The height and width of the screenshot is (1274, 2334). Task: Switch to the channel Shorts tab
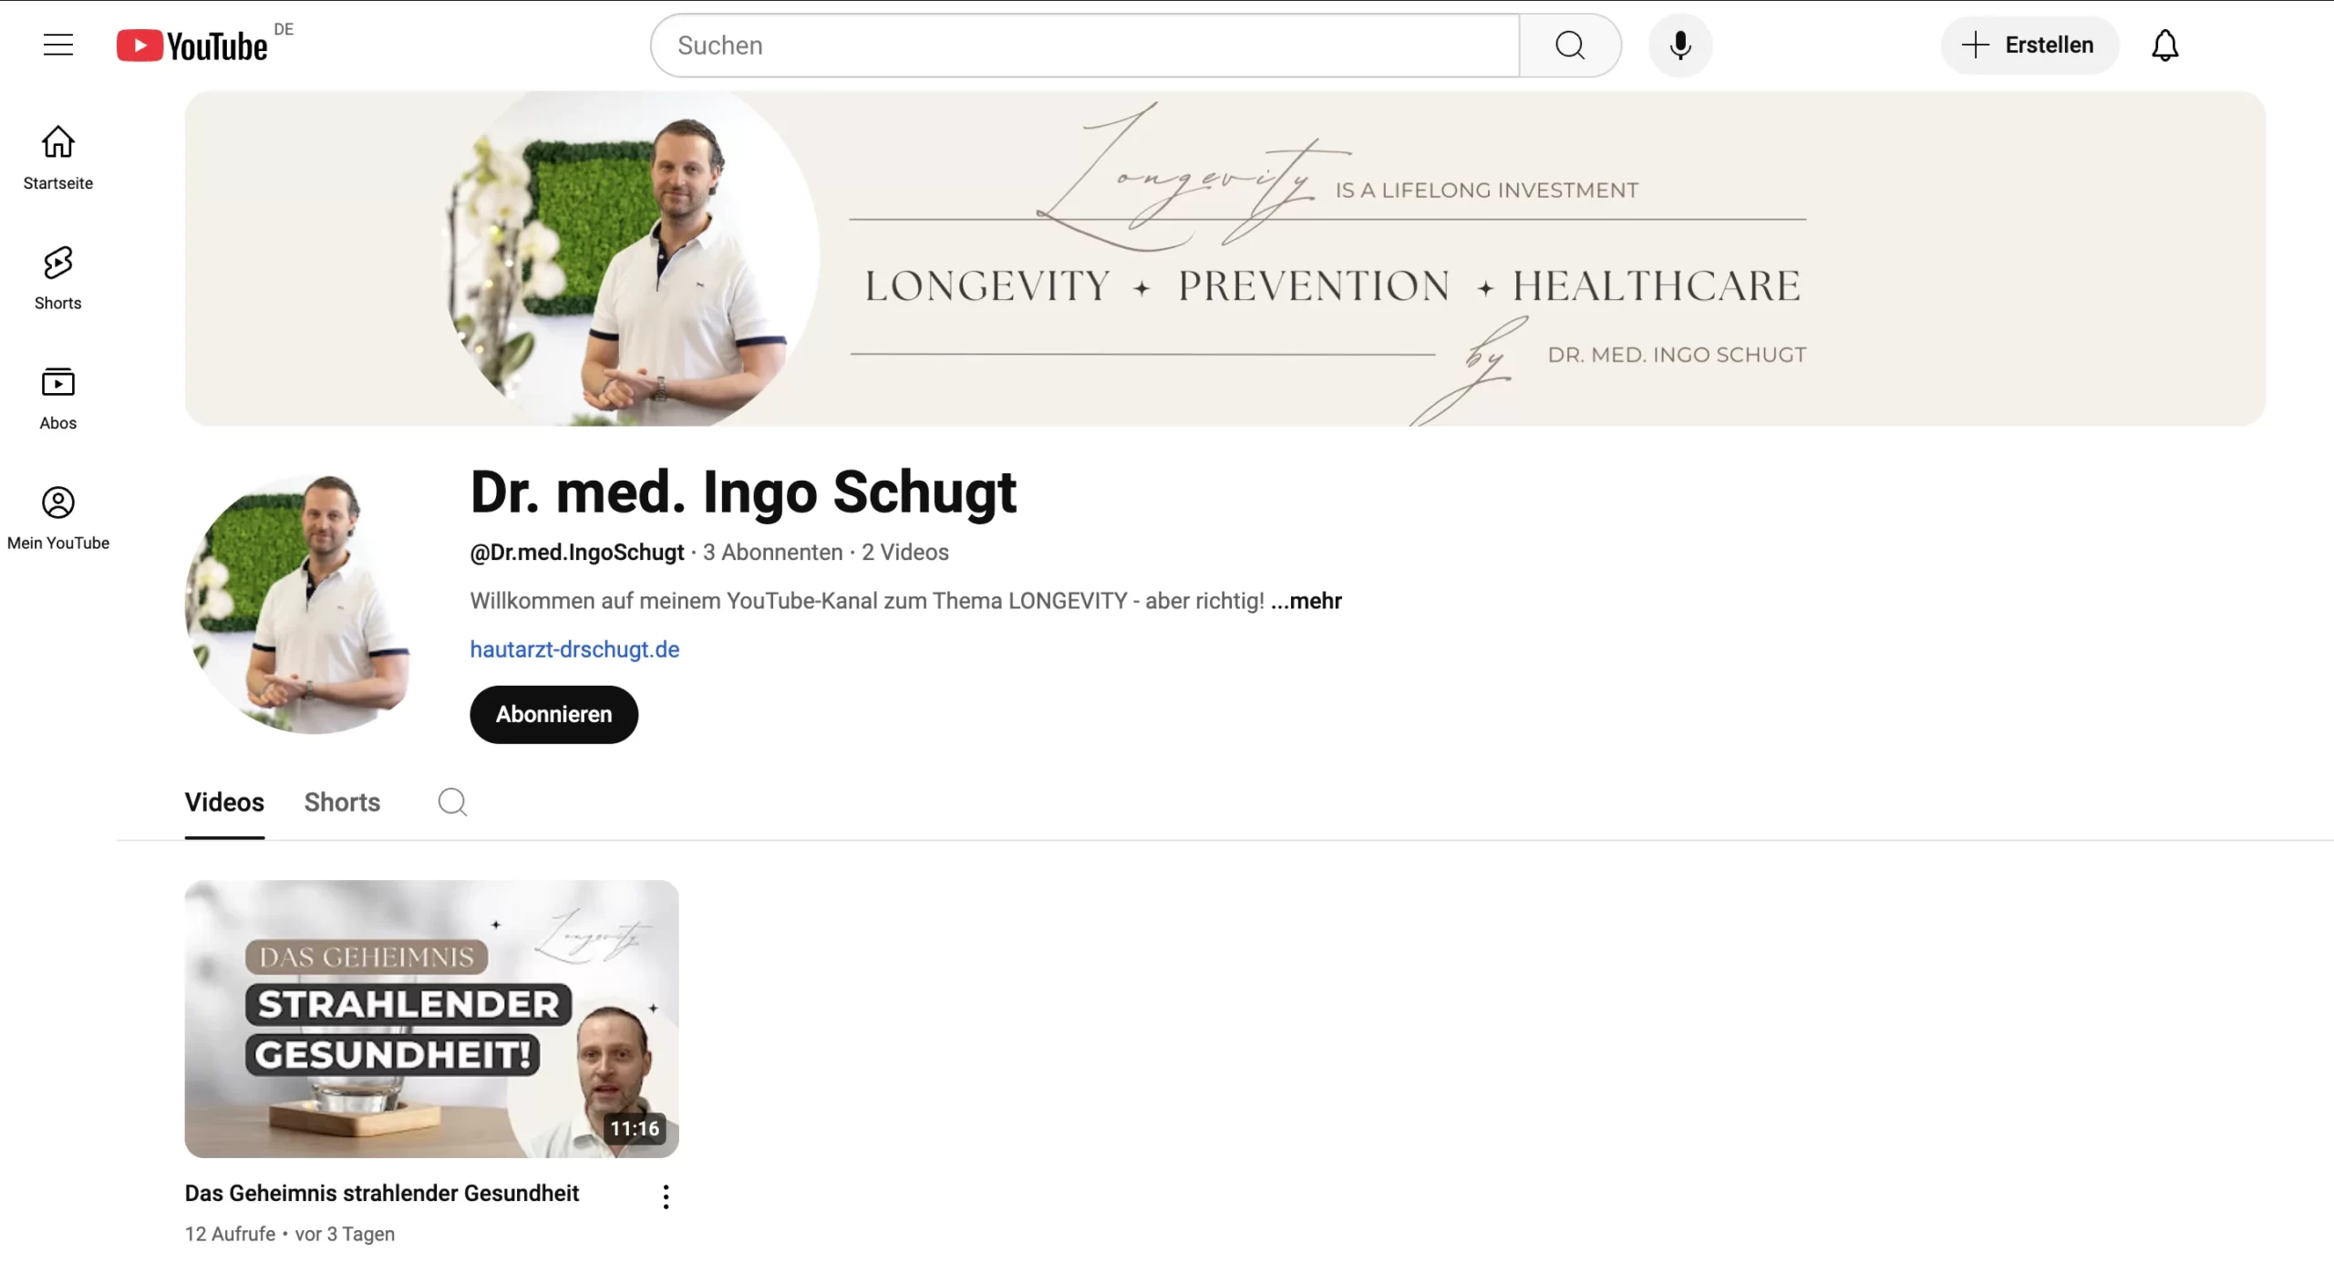342,803
